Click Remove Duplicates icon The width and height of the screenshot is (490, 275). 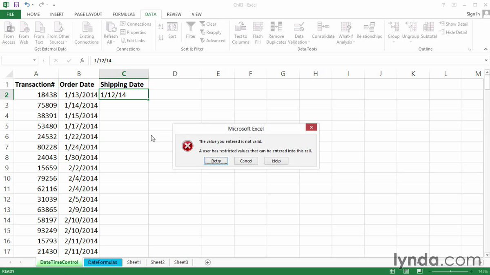[x=276, y=33]
